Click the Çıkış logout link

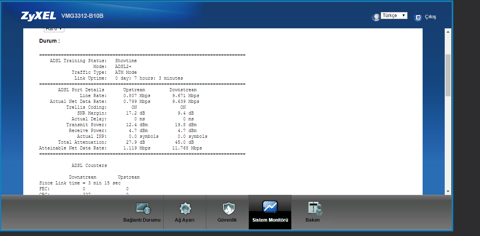430,17
